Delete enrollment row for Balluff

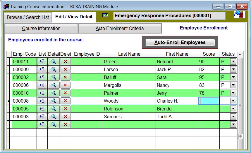(x=66, y=77)
